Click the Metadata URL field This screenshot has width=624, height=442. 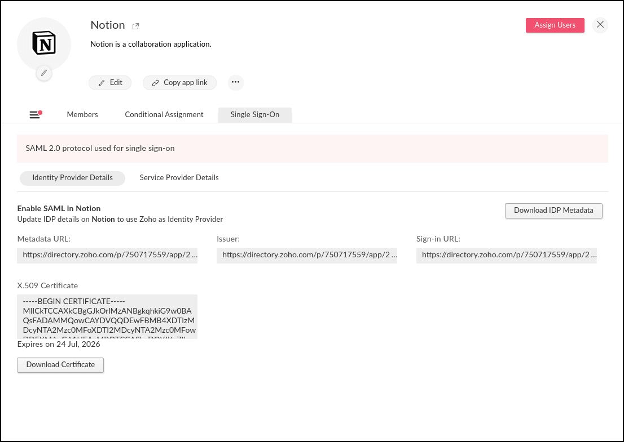pos(107,256)
